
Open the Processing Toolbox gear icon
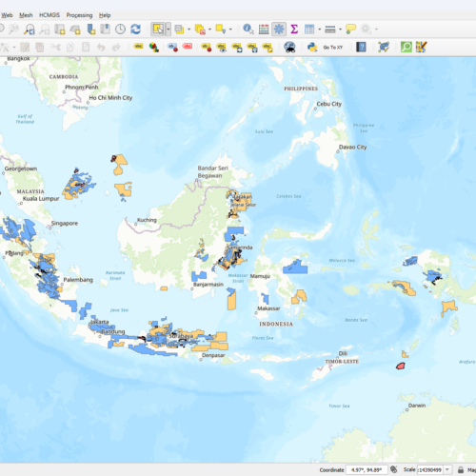[x=279, y=30]
